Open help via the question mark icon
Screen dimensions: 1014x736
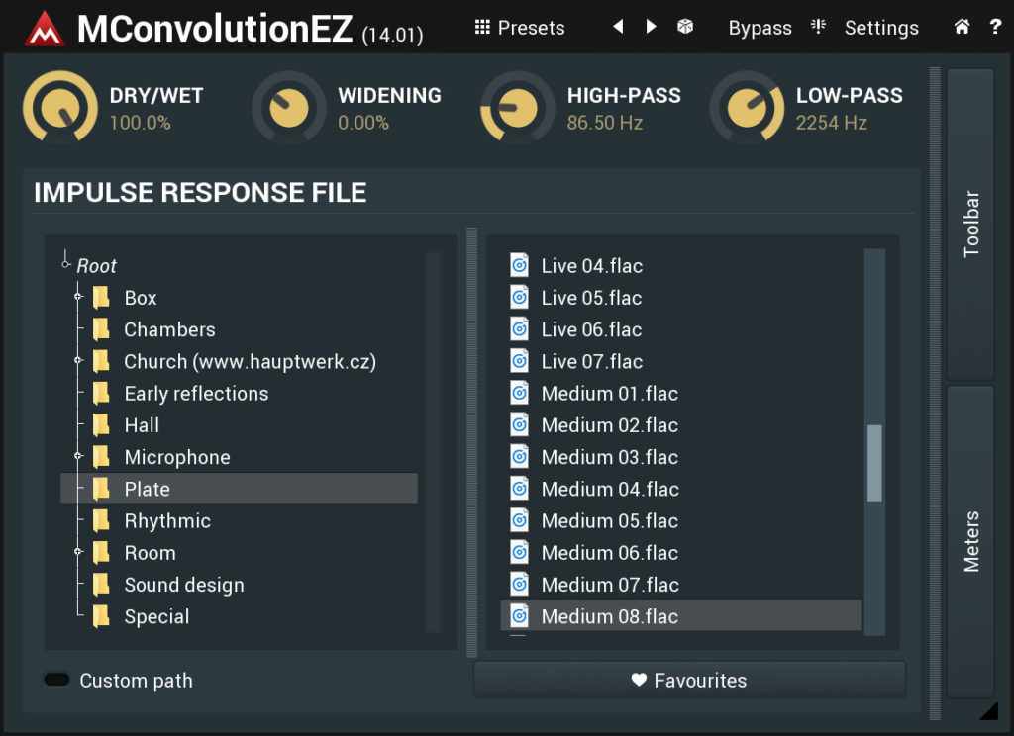point(994,27)
